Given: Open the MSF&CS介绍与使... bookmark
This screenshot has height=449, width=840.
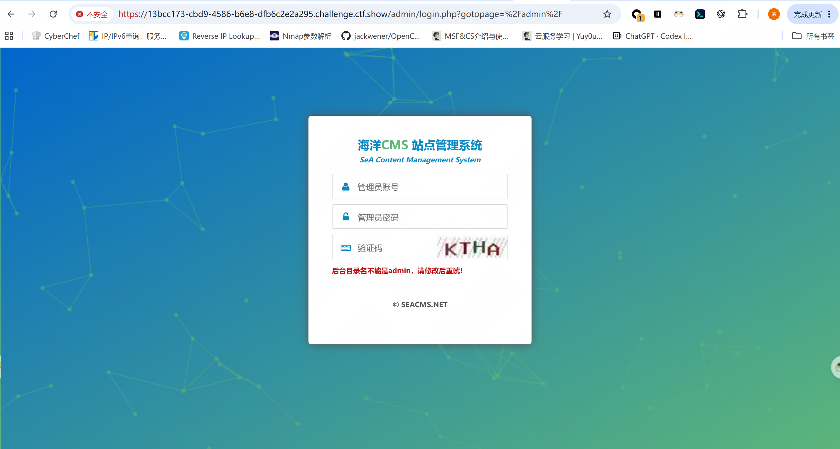Looking at the screenshot, I should [470, 36].
